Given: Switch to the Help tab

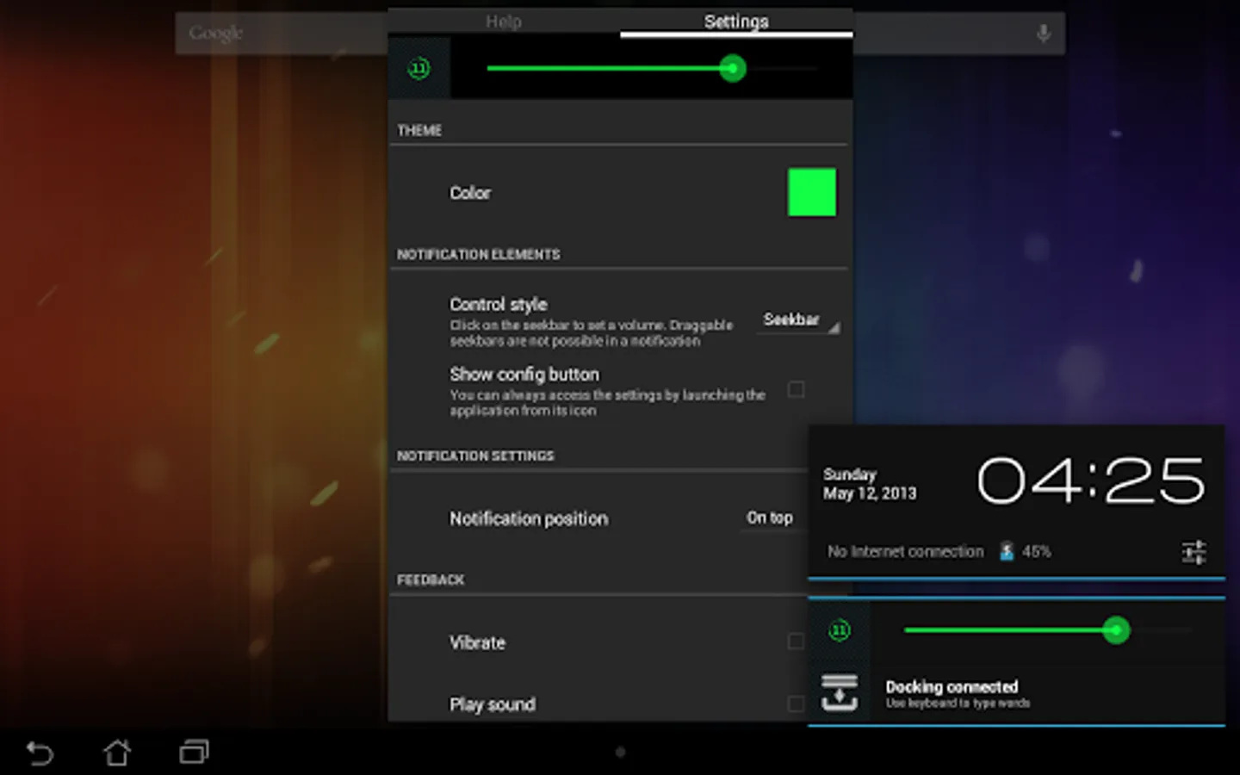Looking at the screenshot, I should click(504, 22).
